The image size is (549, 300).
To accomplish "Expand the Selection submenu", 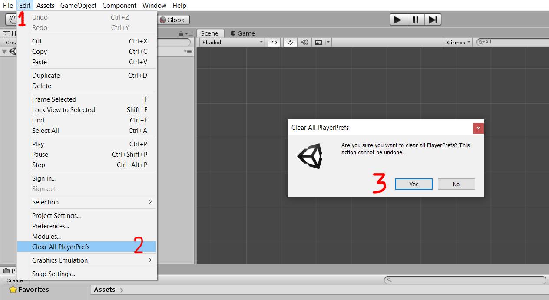I will (x=86, y=202).
